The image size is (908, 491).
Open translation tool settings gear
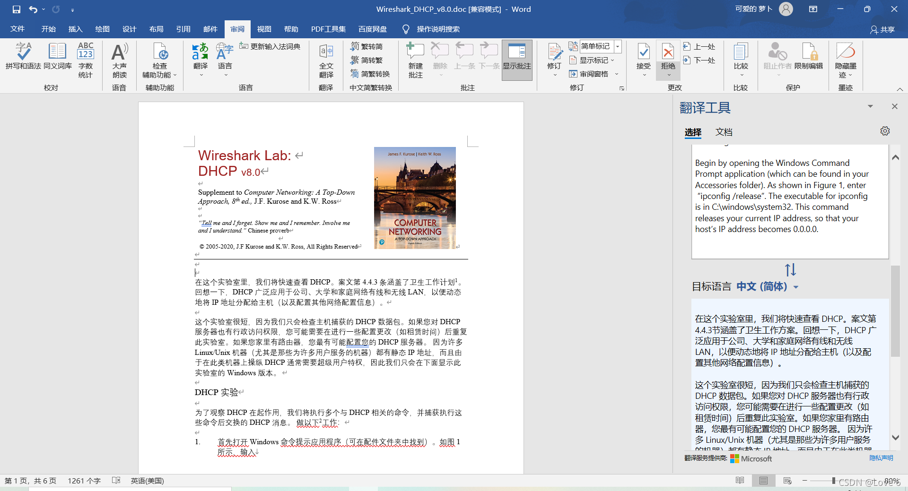(x=885, y=131)
